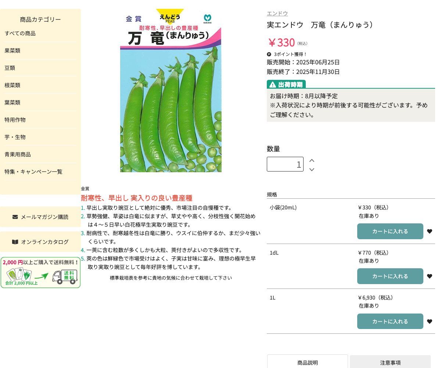This screenshot has height=368, width=441.
Task: Click the quantity input field
Action: point(285,164)
